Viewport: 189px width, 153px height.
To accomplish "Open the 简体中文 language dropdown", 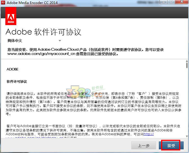I will 34,41.
